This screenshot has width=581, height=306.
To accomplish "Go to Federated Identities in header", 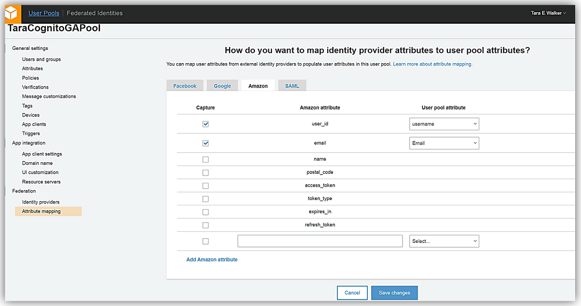I will coord(95,13).
